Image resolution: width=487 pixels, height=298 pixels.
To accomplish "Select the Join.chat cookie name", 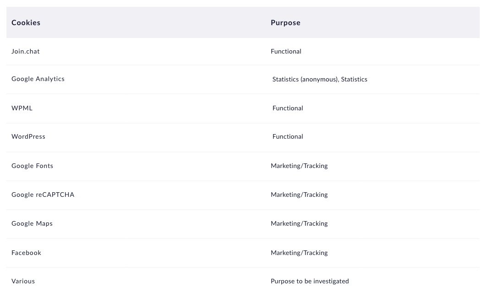I will pos(26,51).
